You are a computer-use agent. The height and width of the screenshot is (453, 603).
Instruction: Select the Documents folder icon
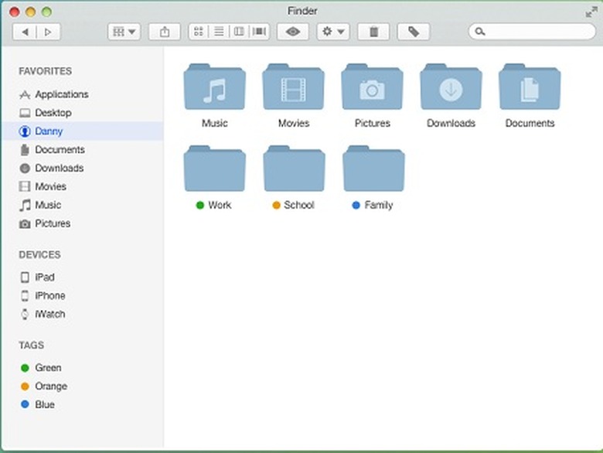coord(530,87)
